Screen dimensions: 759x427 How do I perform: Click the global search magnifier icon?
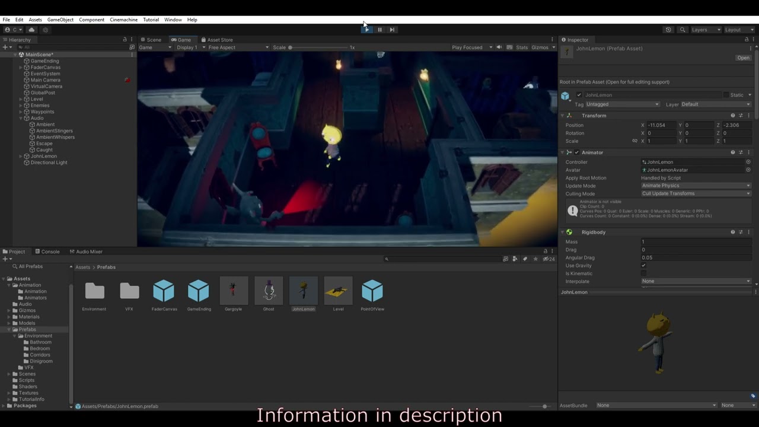coord(683,30)
